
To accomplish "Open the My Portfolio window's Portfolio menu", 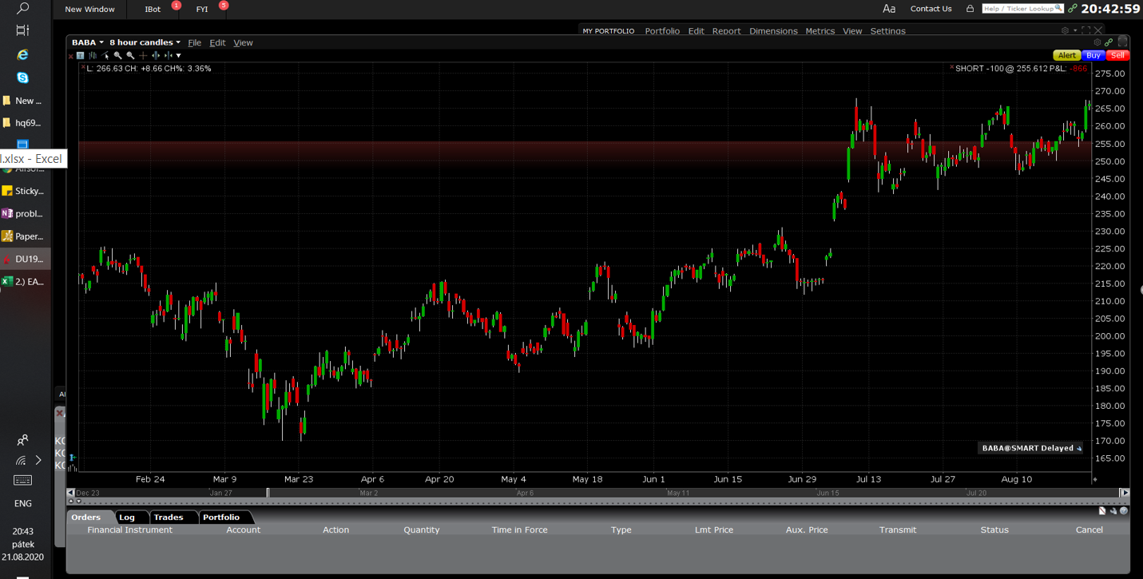I will click(662, 31).
